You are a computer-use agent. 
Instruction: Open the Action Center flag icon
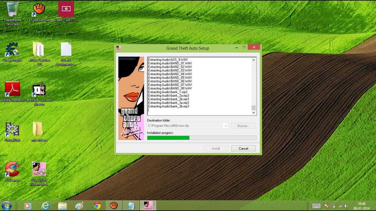pyautogui.click(x=327, y=206)
